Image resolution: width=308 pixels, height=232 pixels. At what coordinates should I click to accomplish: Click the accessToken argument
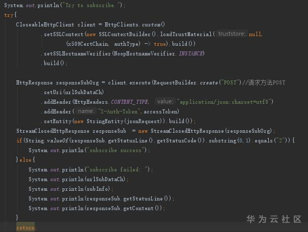pyautogui.click(x=160, y=111)
